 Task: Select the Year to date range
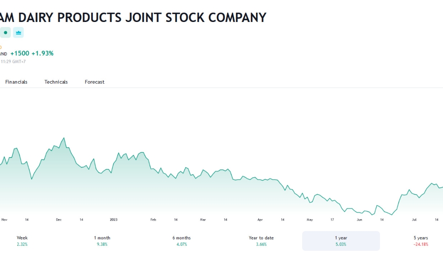tap(261, 241)
